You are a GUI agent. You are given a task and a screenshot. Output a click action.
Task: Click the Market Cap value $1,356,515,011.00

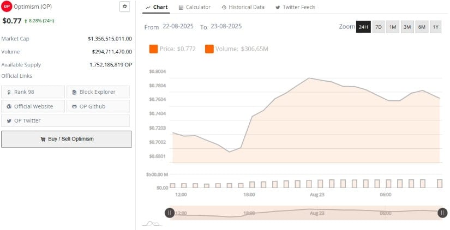point(110,39)
